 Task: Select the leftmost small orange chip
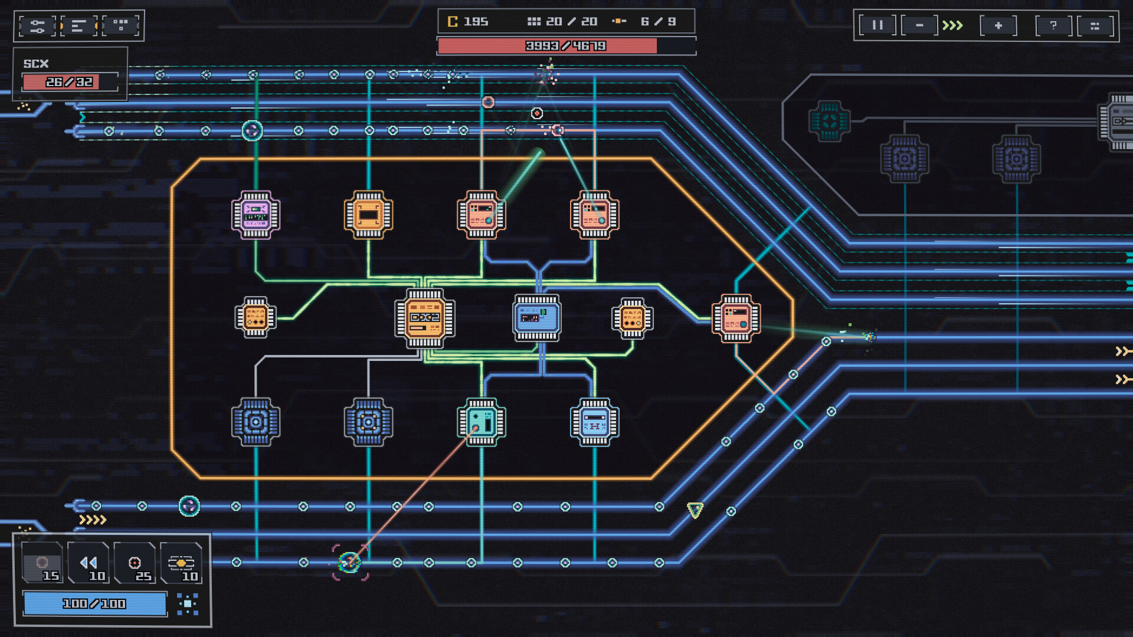point(256,317)
